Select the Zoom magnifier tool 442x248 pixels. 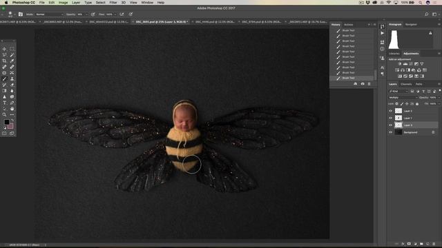coord(4,115)
